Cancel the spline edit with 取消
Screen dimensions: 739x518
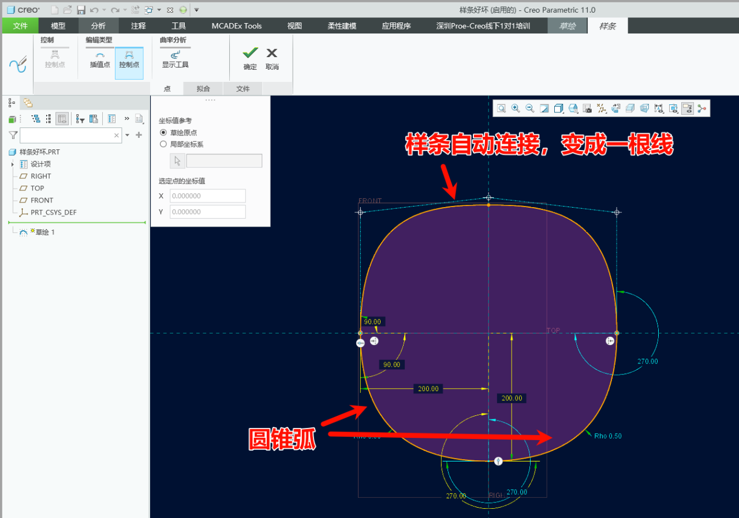point(272,58)
